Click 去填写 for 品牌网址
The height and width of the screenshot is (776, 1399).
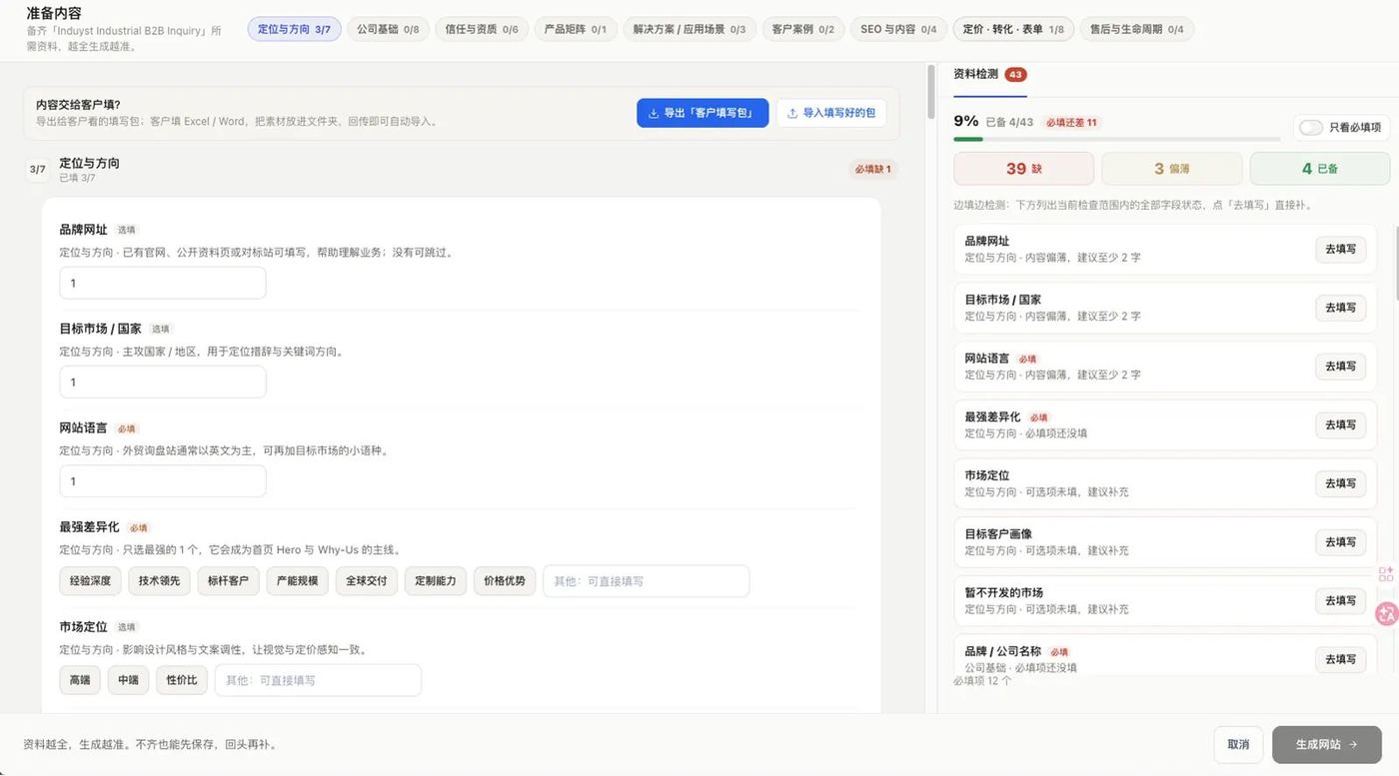point(1341,249)
